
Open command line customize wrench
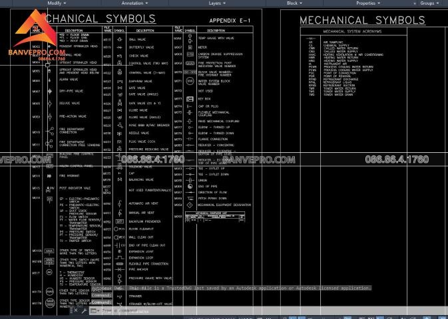click(84, 310)
